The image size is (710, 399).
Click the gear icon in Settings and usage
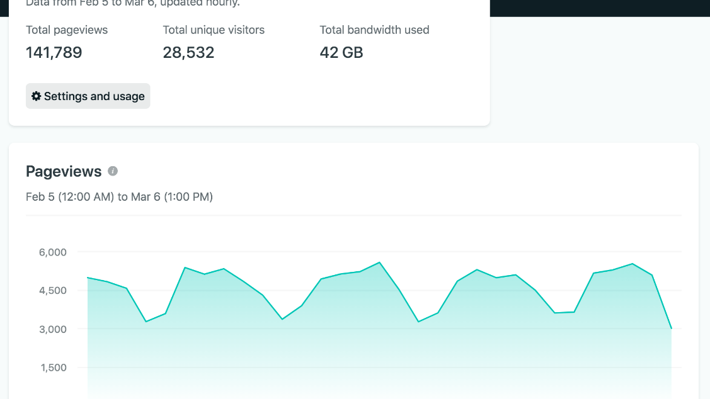tap(37, 96)
